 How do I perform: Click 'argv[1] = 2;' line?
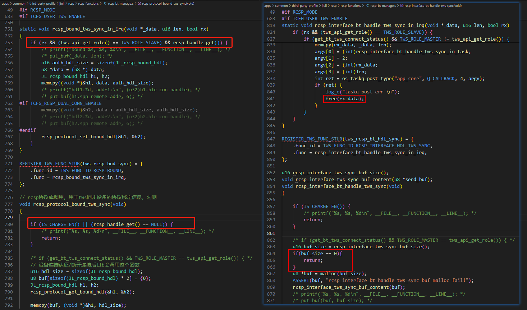[x=331, y=58]
